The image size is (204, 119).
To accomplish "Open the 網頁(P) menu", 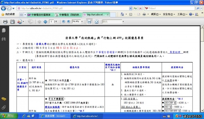I will click(156, 14).
